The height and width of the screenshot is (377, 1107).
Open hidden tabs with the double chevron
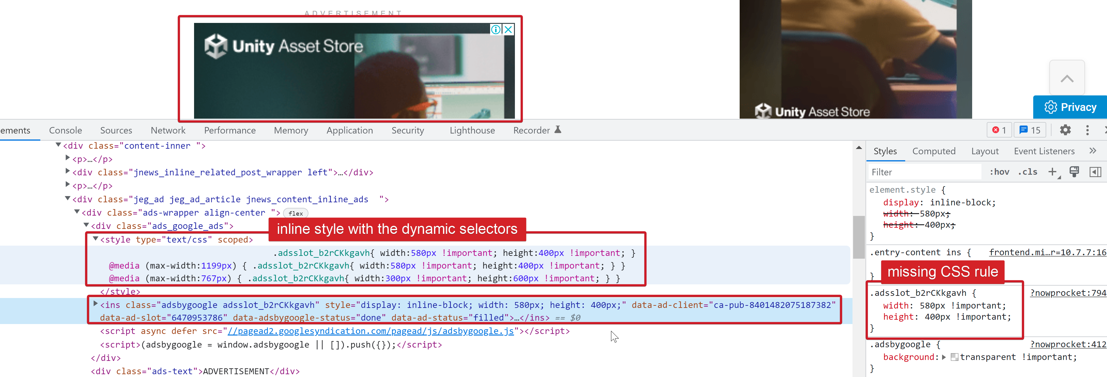(1093, 151)
